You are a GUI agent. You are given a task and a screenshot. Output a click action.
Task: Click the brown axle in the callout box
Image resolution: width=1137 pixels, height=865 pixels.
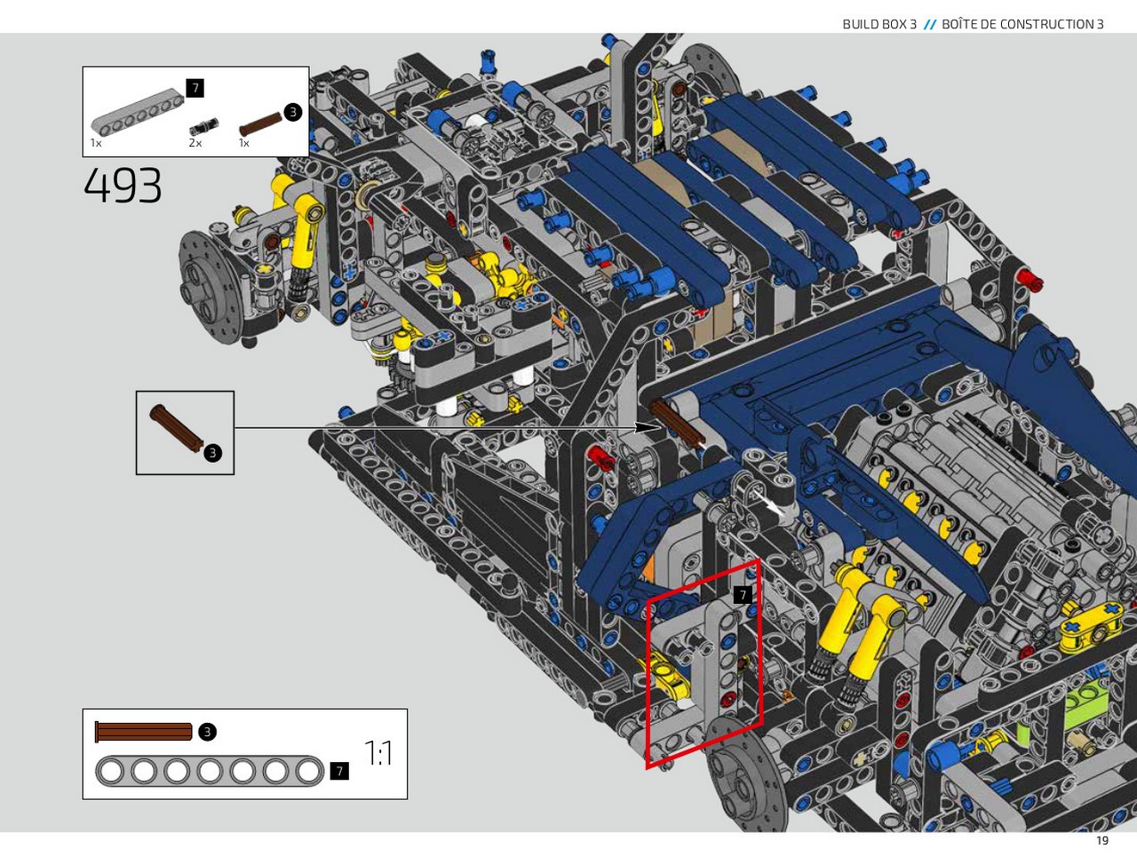coord(177,428)
